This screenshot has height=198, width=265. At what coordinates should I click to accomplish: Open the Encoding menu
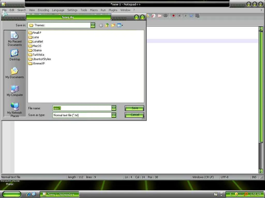click(x=43, y=10)
